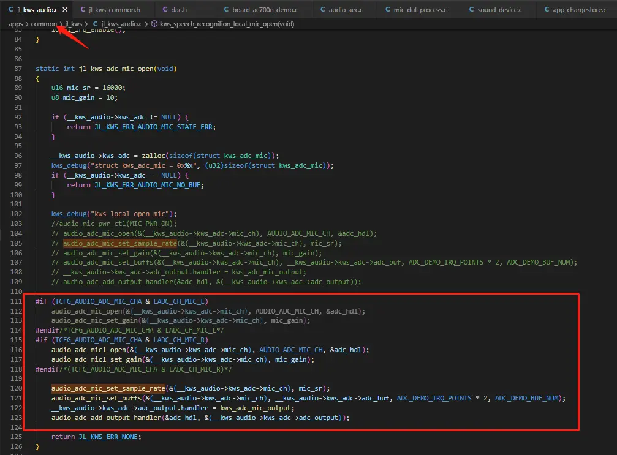Click kws_adc_mic_output on line 122

256,408
